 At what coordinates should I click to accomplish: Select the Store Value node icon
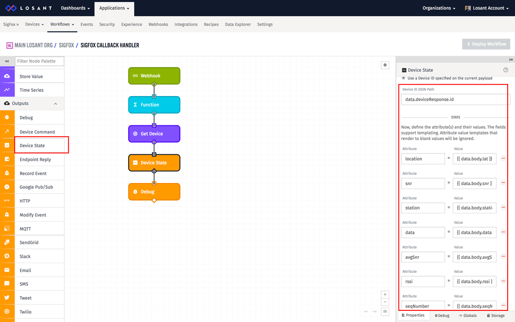click(7, 76)
